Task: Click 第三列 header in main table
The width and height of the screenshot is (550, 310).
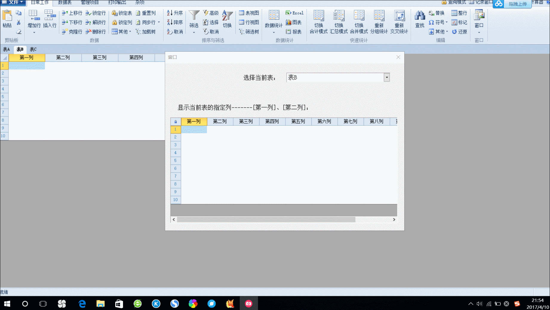Action: [100, 57]
